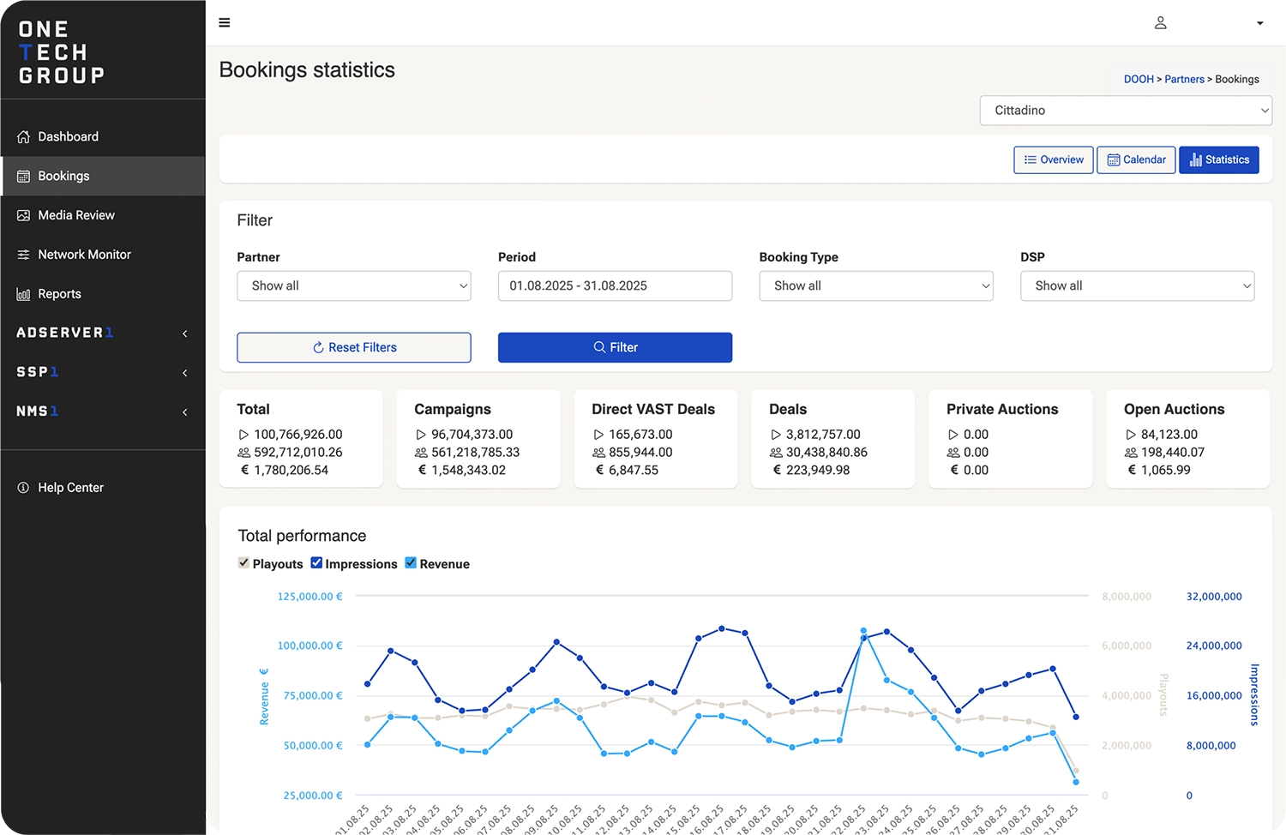Click the play icon in Open Auctions card
Viewport: 1286px width, 835px height.
pos(1131,436)
